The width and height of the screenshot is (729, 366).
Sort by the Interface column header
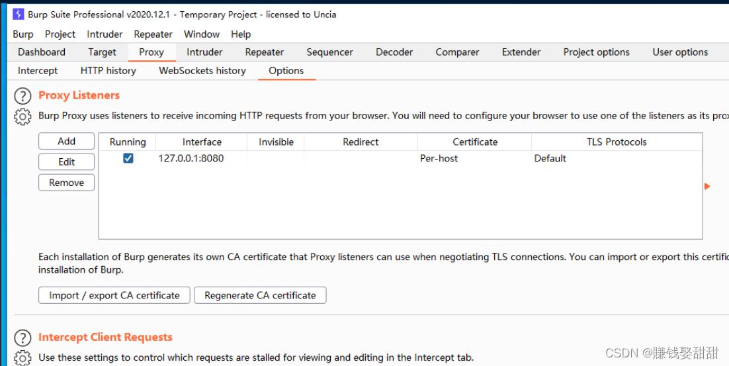(x=202, y=142)
